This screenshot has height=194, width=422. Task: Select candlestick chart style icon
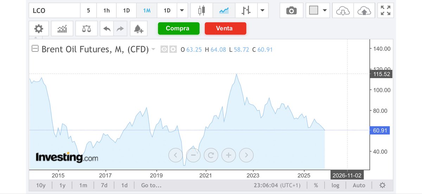coord(202,11)
